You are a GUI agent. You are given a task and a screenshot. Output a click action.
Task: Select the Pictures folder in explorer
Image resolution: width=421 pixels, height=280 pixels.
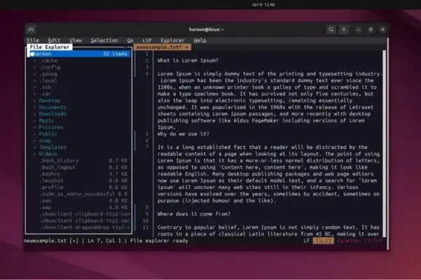[51, 127]
